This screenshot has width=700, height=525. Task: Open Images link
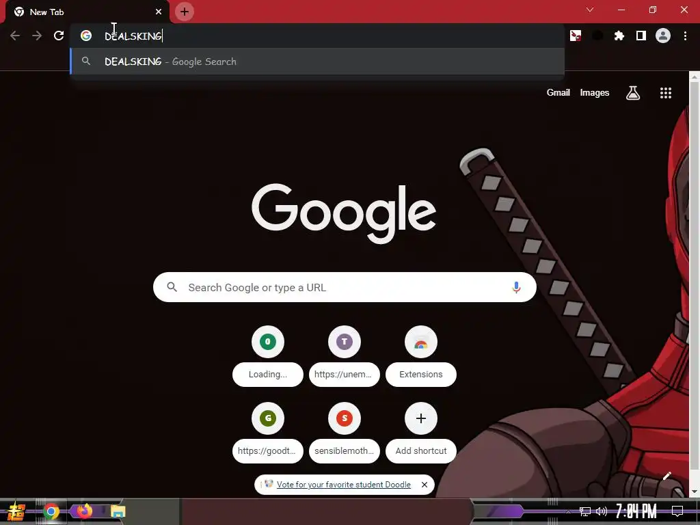click(x=594, y=92)
